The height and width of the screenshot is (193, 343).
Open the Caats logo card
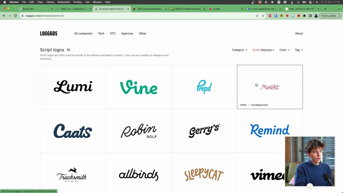coord(73,131)
